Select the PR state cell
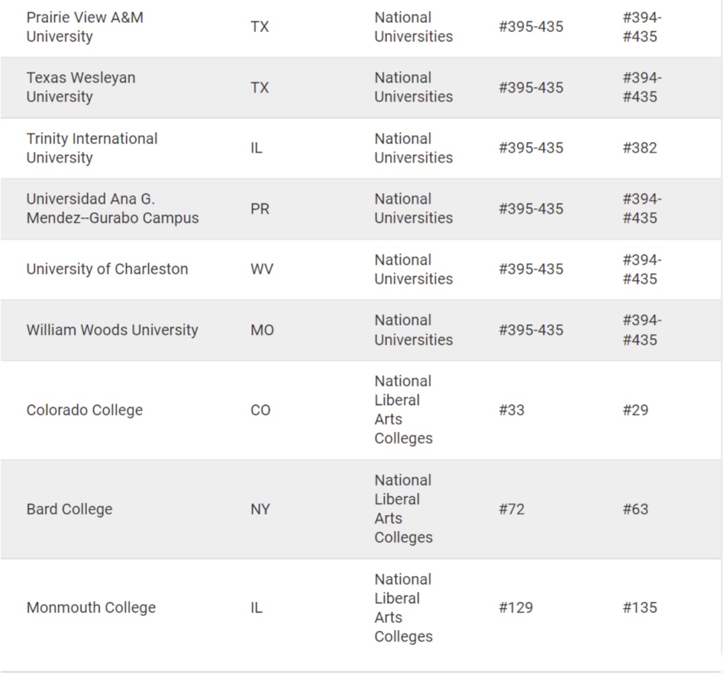723x673 pixels. (x=260, y=208)
